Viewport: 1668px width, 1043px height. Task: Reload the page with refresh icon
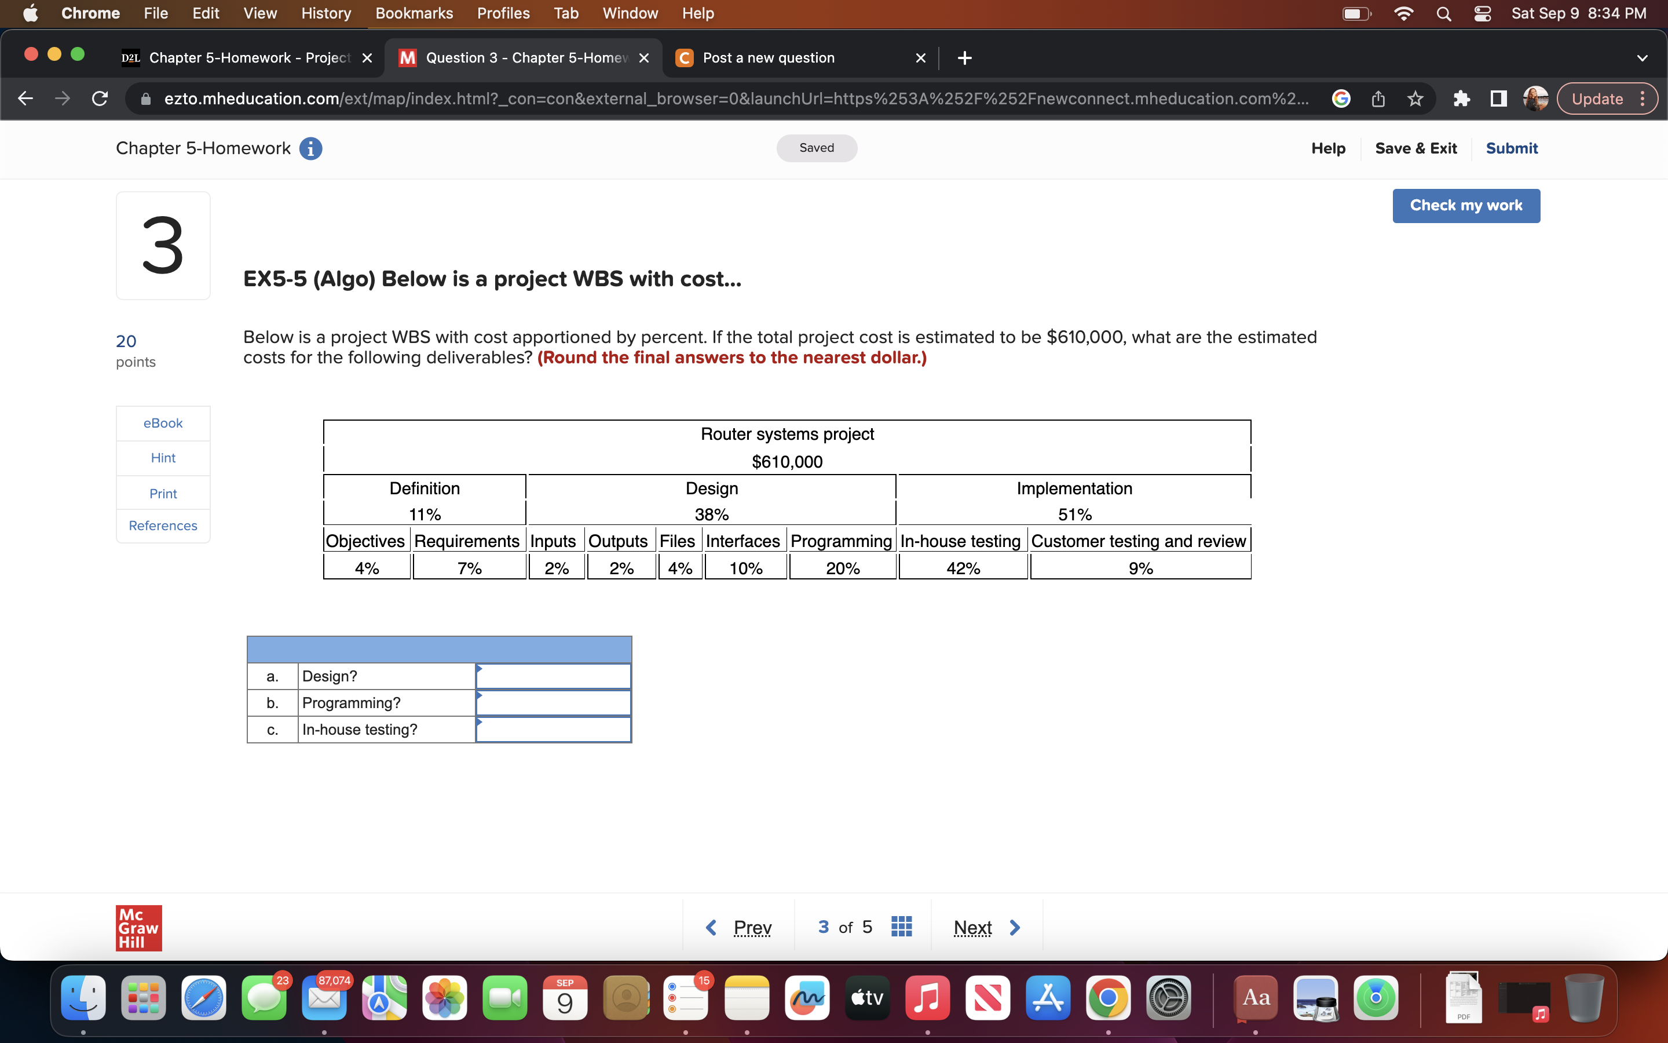tap(100, 99)
